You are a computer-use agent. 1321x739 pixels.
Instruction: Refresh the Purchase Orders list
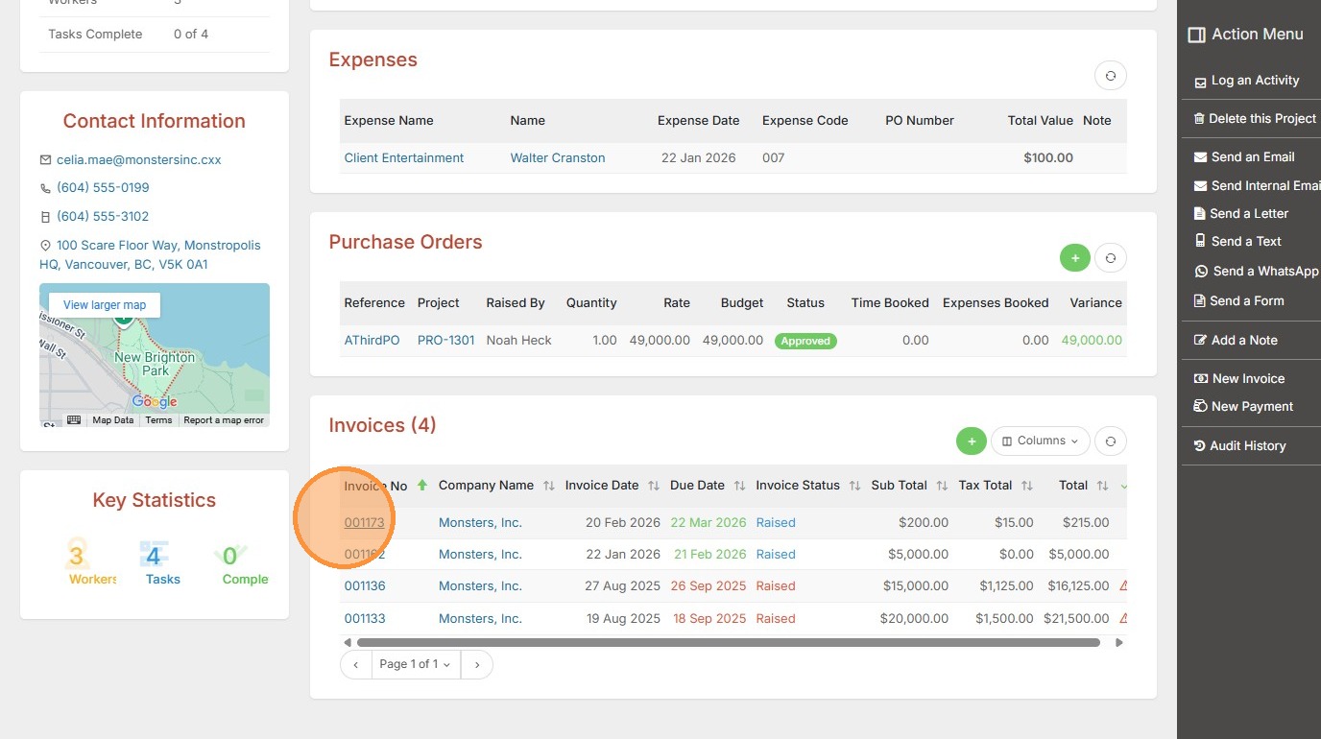1110,257
